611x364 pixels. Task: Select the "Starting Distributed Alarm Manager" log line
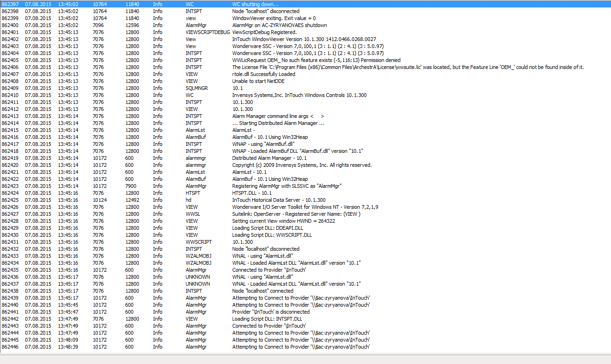click(278, 123)
